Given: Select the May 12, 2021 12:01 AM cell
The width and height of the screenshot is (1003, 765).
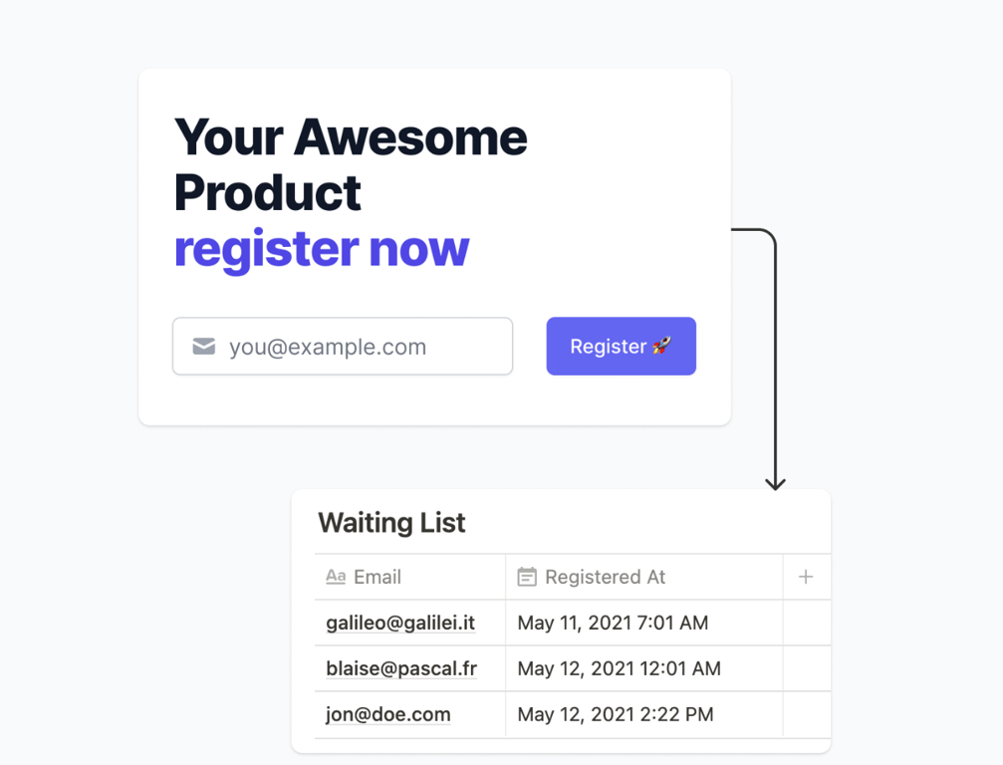Looking at the screenshot, I should (619, 669).
